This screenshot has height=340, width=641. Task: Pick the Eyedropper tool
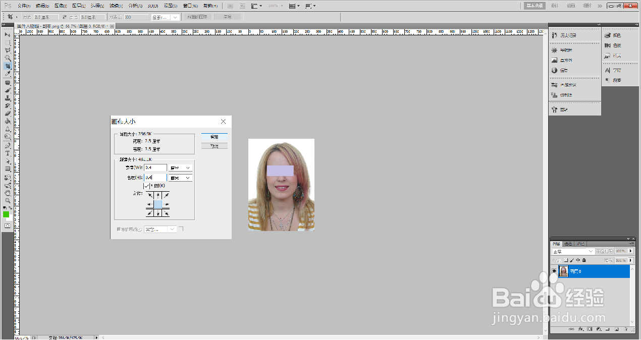coord(8,74)
